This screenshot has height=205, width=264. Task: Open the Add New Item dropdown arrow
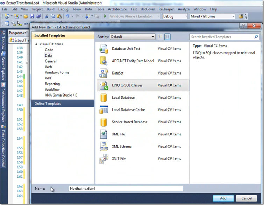pos(21,16)
